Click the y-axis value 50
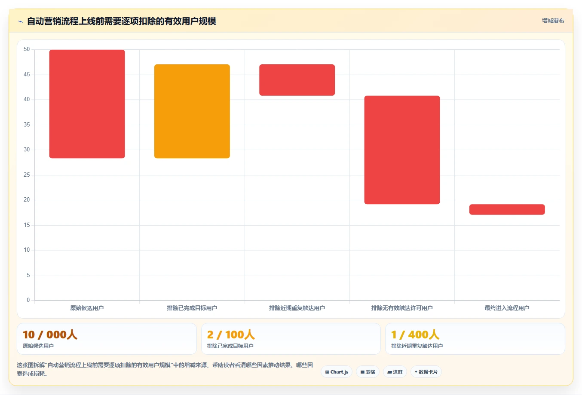 pos(27,49)
